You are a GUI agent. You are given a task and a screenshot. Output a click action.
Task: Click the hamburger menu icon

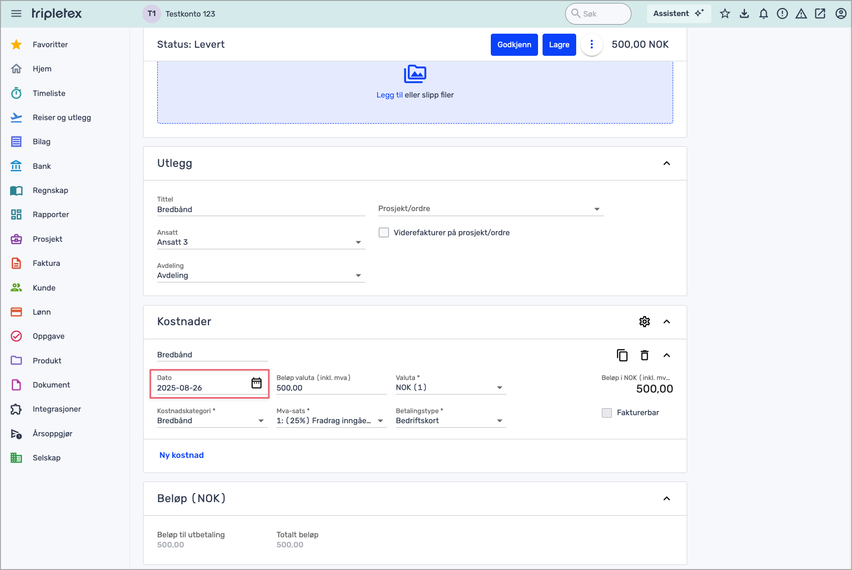16,14
